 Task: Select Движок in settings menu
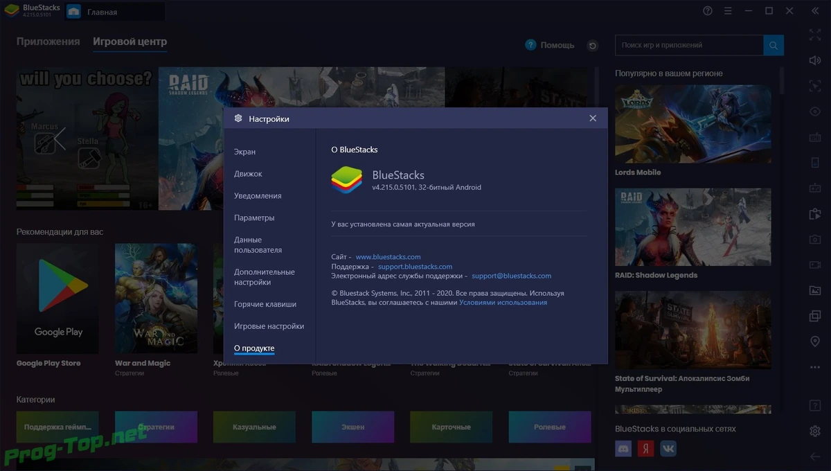(x=248, y=174)
